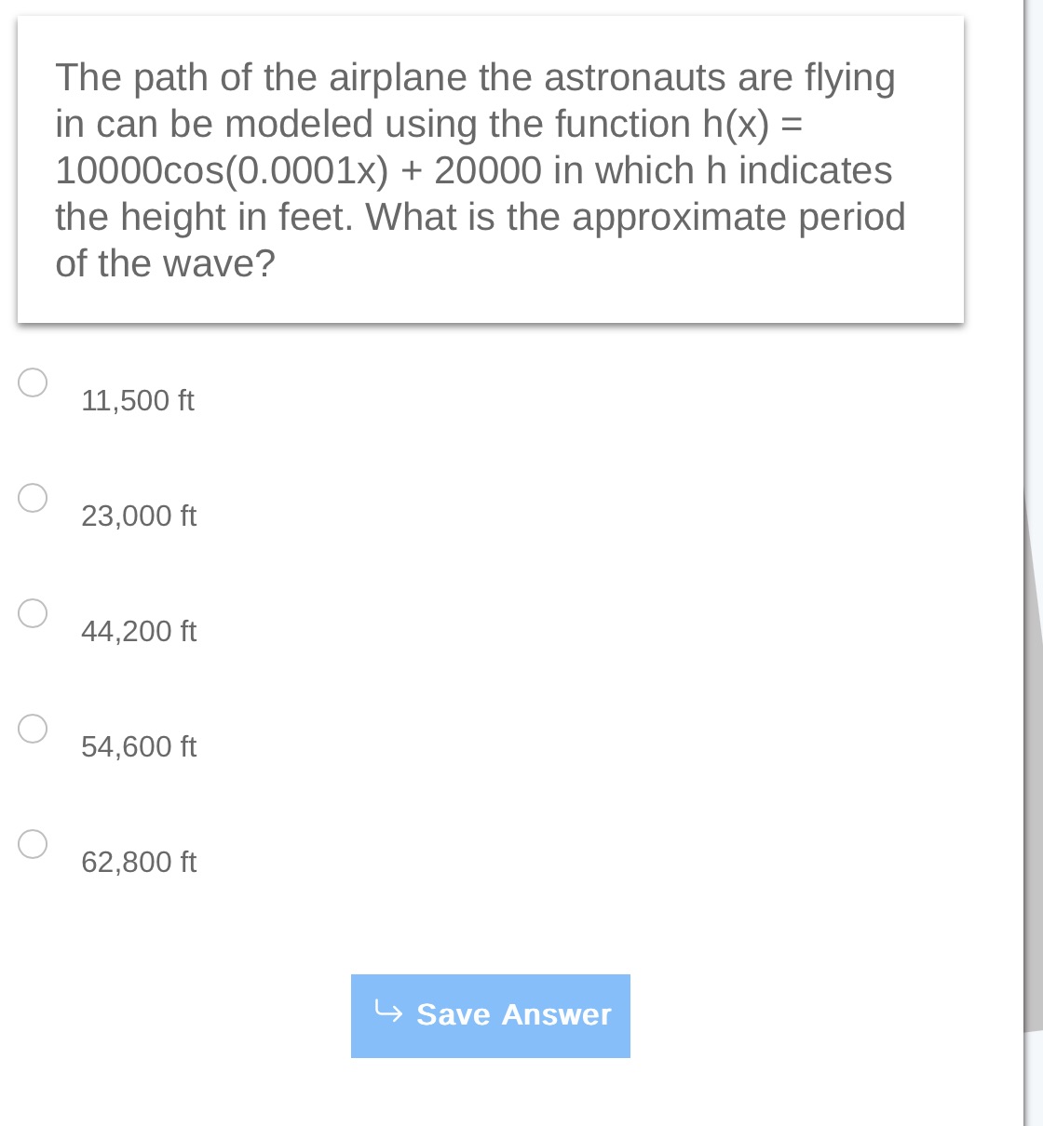
Task: Click the blank area below Save Answer
Action: pos(491,1098)
